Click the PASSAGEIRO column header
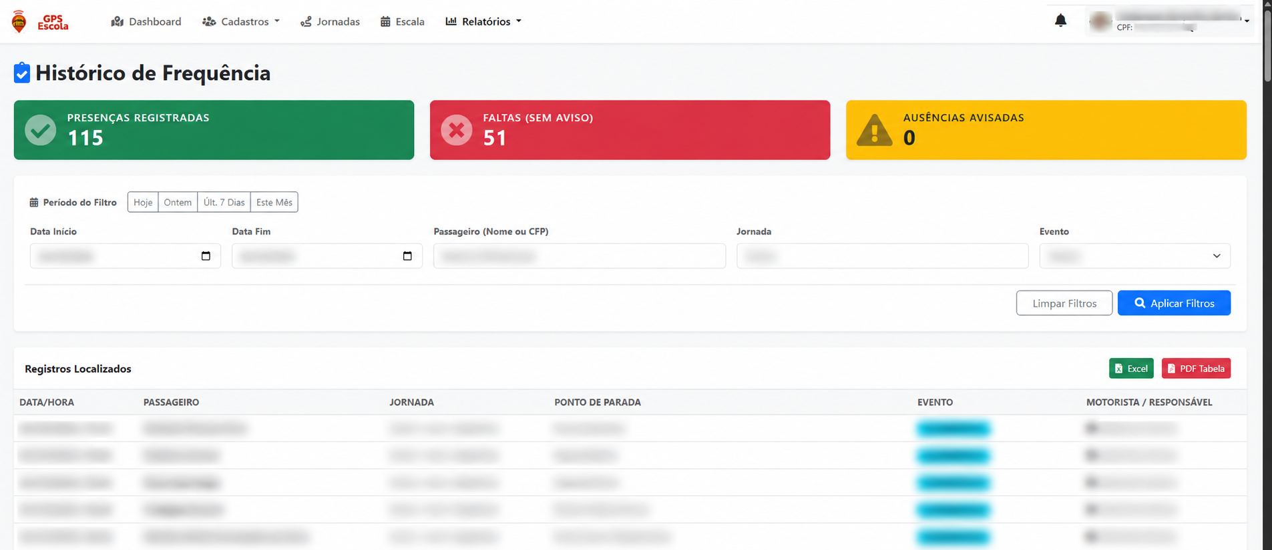Image resolution: width=1272 pixels, height=550 pixels. 171,402
